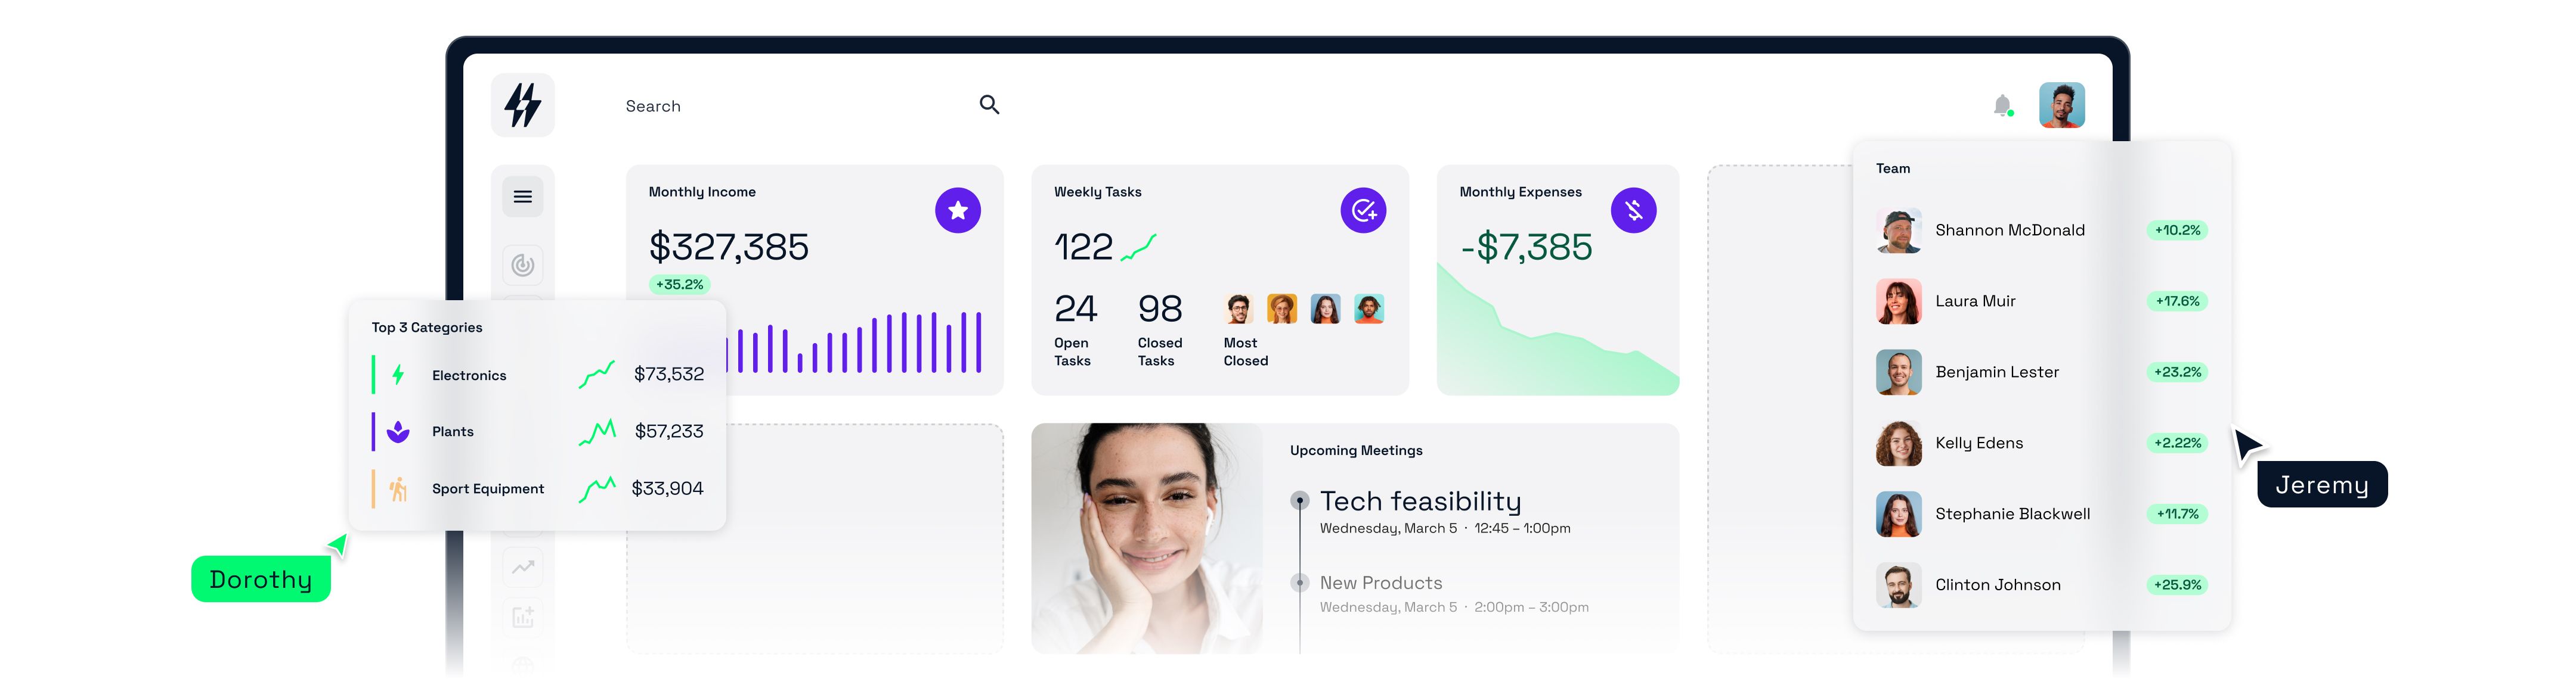Click the +17.6% badge
This screenshot has height=679, width=2576.
point(2177,301)
